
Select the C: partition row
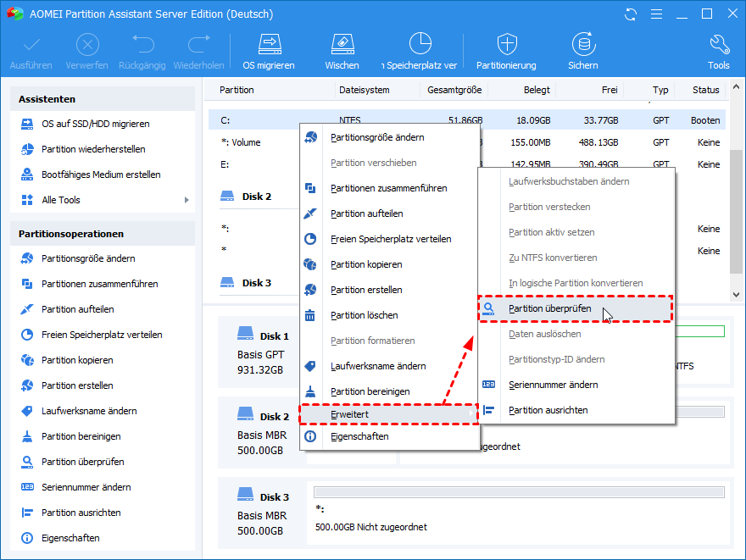click(x=468, y=120)
